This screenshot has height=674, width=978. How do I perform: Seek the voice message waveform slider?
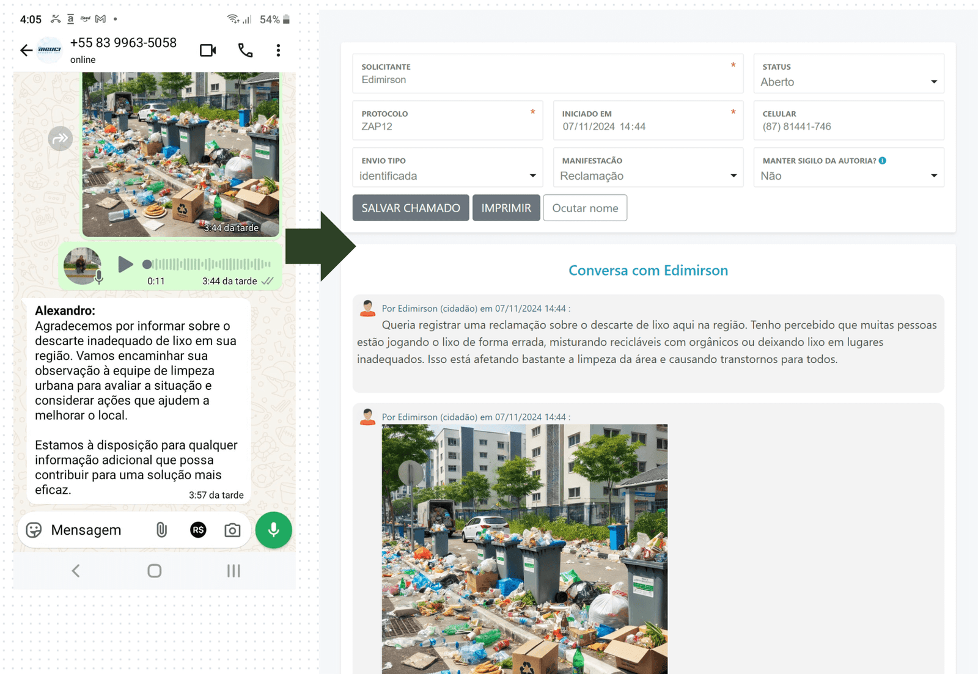(208, 264)
